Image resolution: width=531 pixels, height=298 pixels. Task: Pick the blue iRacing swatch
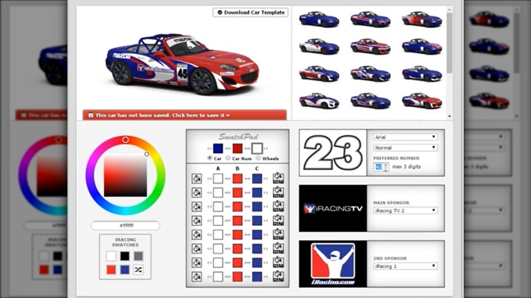pos(125,270)
